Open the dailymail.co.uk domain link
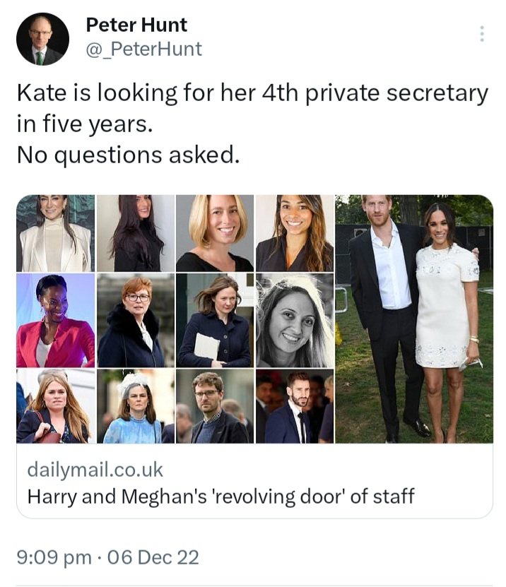This screenshot has width=506, height=587. pyautogui.click(x=96, y=469)
